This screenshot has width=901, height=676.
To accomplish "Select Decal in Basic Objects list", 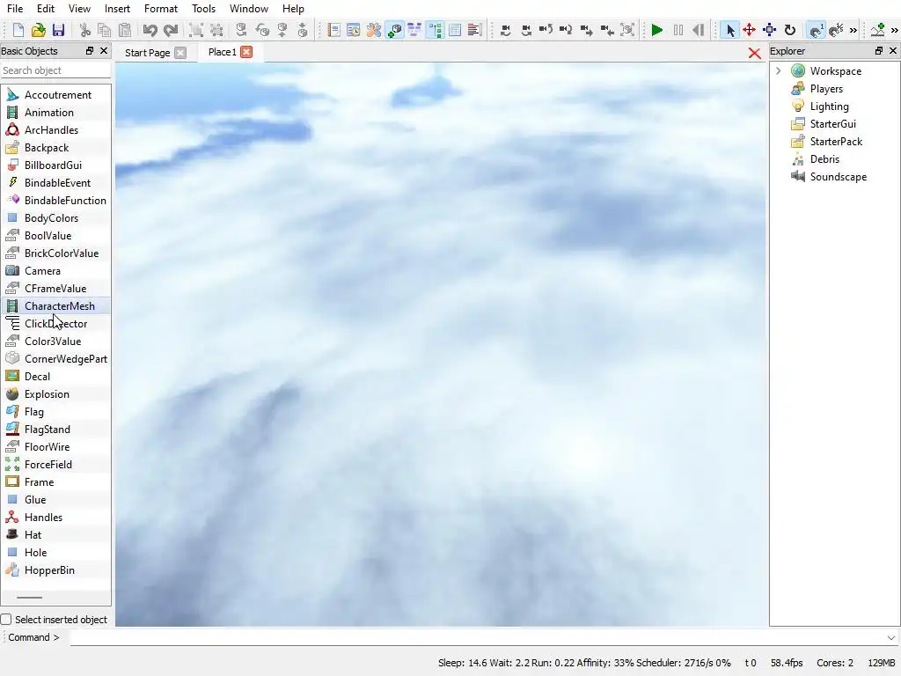I will click(x=55, y=377).
